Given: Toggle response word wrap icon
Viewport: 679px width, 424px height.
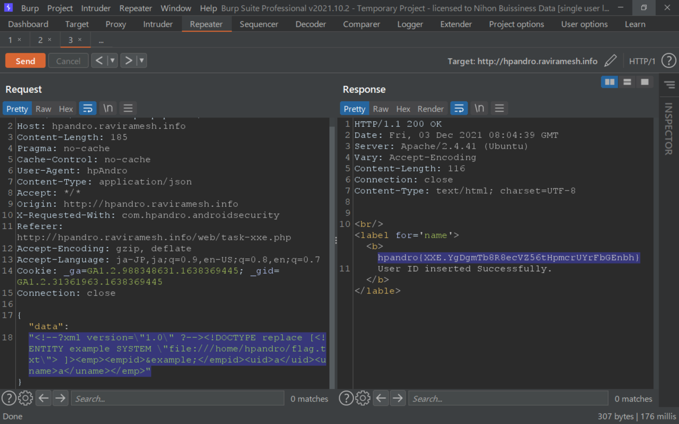Looking at the screenshot, I should 459,109.
